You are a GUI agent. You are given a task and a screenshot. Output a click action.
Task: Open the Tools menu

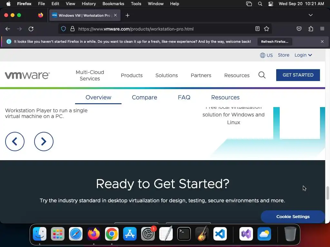pos(136,4)
